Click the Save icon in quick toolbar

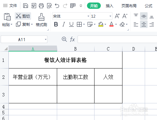(x=25, y=6)
